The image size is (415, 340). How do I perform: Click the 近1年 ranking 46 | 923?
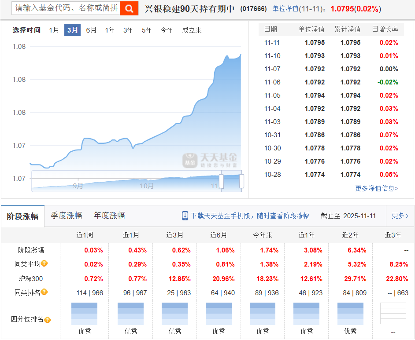click(x=311, y=292)
